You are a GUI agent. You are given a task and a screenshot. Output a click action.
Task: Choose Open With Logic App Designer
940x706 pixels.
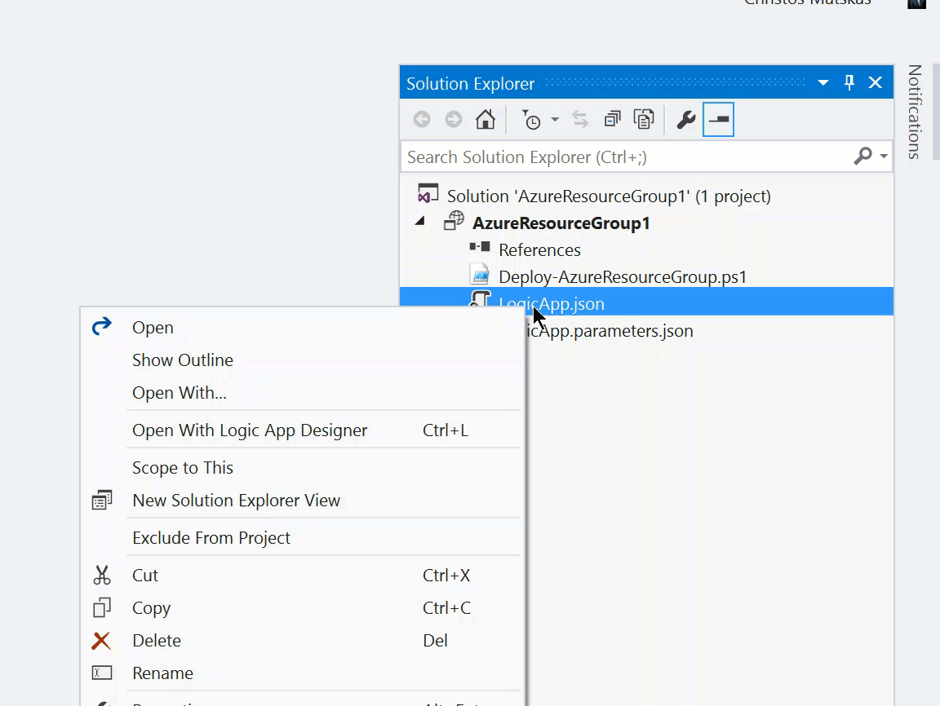[x=303, y=430]
